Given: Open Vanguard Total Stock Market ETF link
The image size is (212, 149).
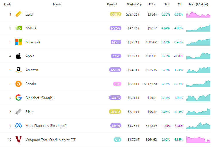Looking at the screenshot, I should pos(51,140).
